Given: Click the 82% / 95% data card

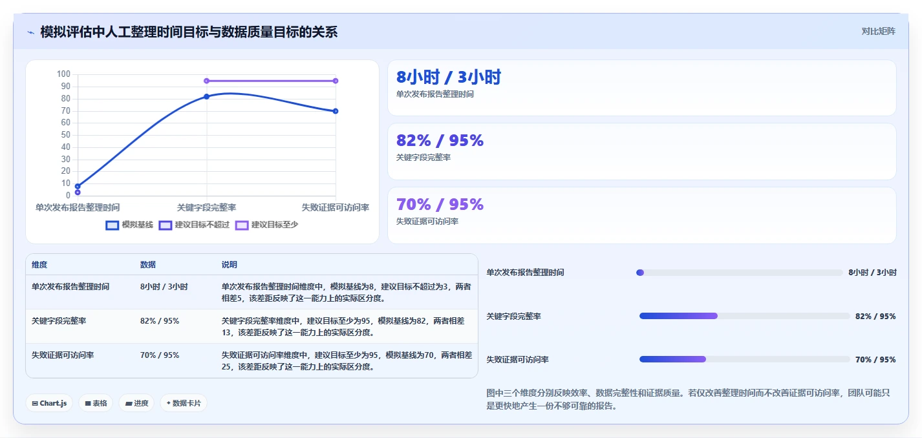Looking at the screenshot, I should click(641, 151).
